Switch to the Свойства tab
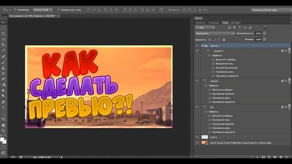 [x=200, y=23]
